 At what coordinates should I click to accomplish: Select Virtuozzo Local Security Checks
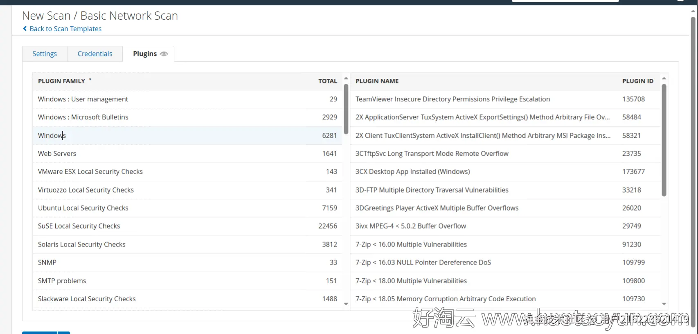click(x=187, y=190)
